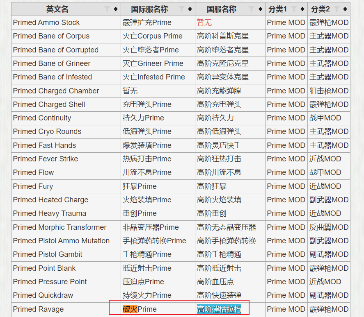Click 战甲MOD in Primed Flow row
The height and width of the screenshot is (317, 364).
(x=329, y=172)
